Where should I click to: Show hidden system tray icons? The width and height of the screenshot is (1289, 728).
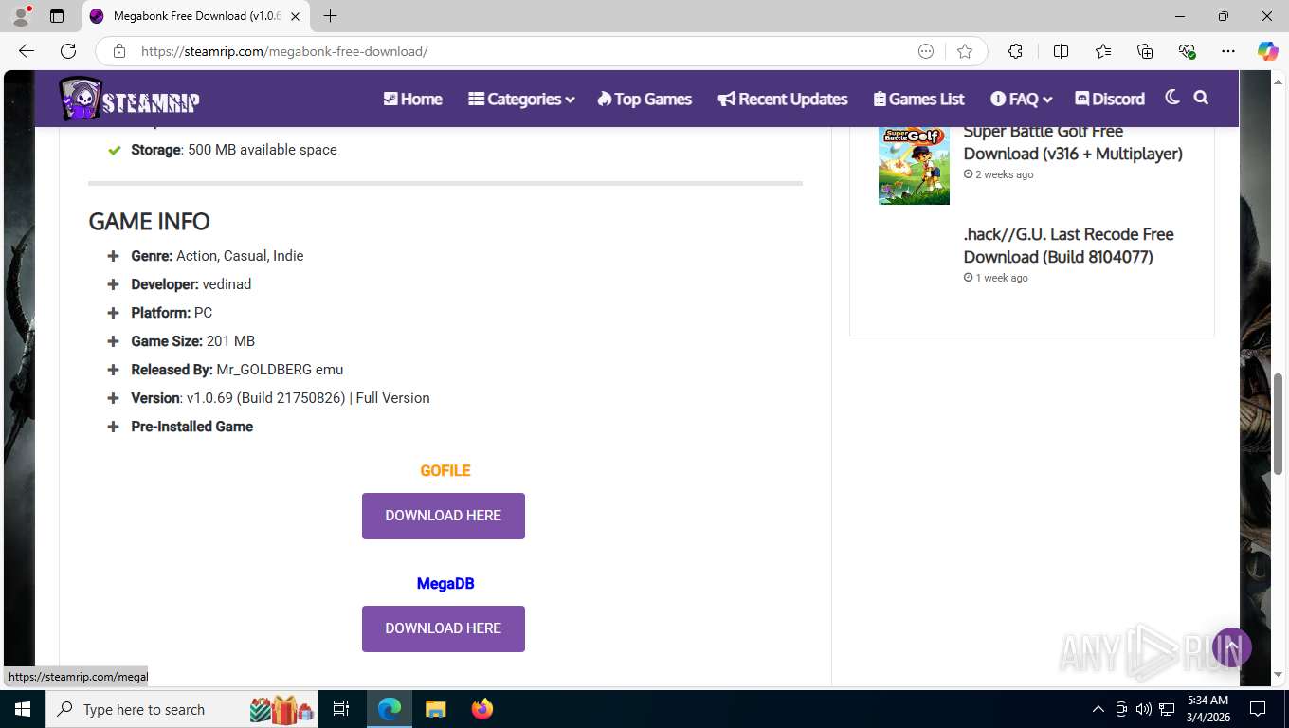[1098, 709]
